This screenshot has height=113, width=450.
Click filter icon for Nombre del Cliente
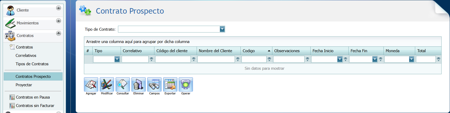tap(238, 60)
